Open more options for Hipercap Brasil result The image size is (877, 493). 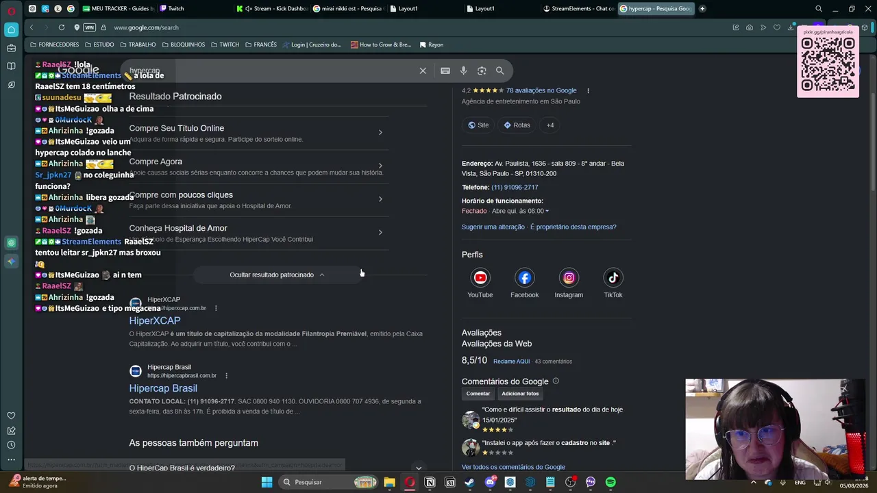pos(226,375)
